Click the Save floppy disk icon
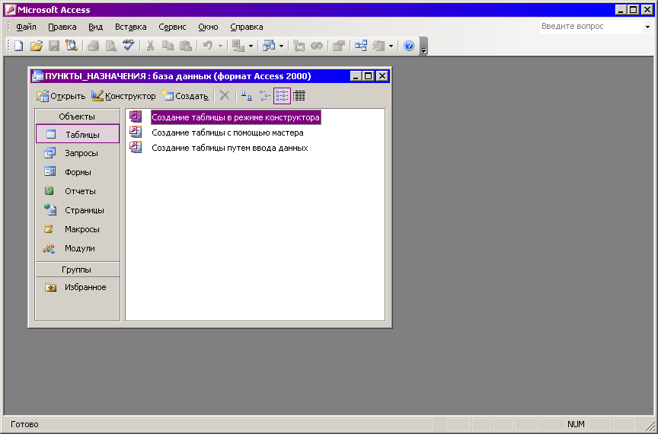This screenshot has height=434, width=658. click(x=54, y=46)
